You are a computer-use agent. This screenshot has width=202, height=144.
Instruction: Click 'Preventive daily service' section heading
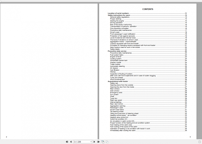click(x=117, y=51)
